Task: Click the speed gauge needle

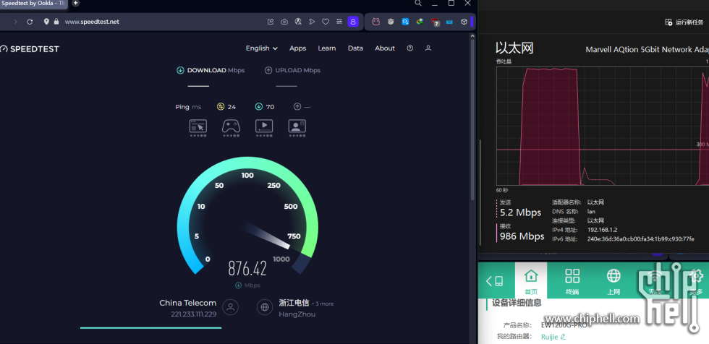Action: (x=266, y=235)
